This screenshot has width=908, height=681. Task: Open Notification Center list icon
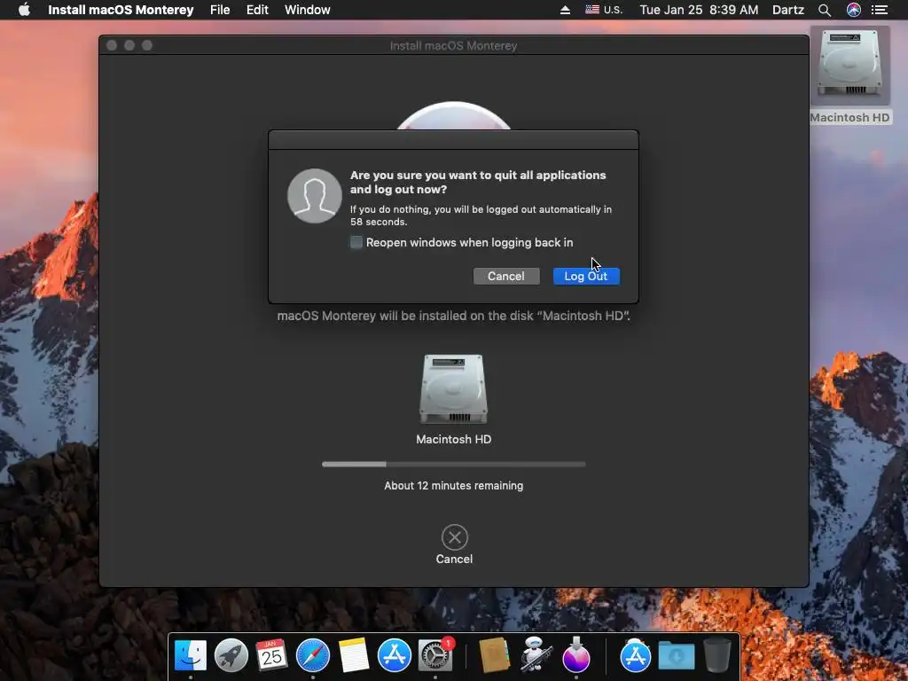click(880, 10)
